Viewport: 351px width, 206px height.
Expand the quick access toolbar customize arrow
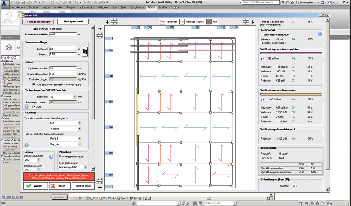tap(108, 3)
